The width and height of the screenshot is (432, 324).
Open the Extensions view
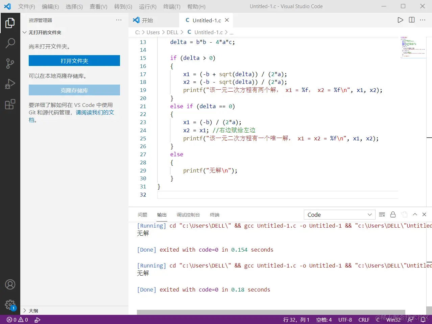pos(10,104)
